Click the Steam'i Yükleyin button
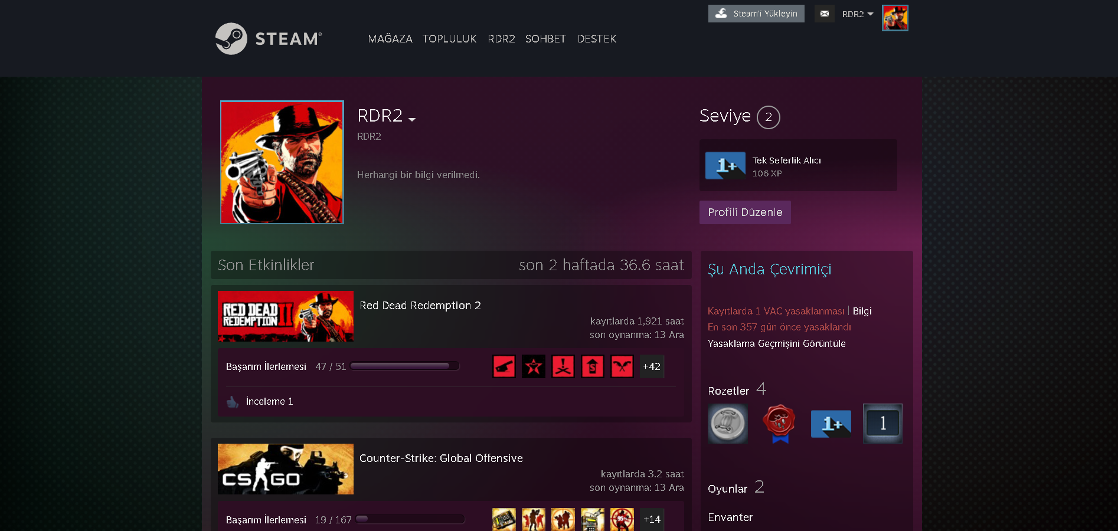 (x=756, y=14)
